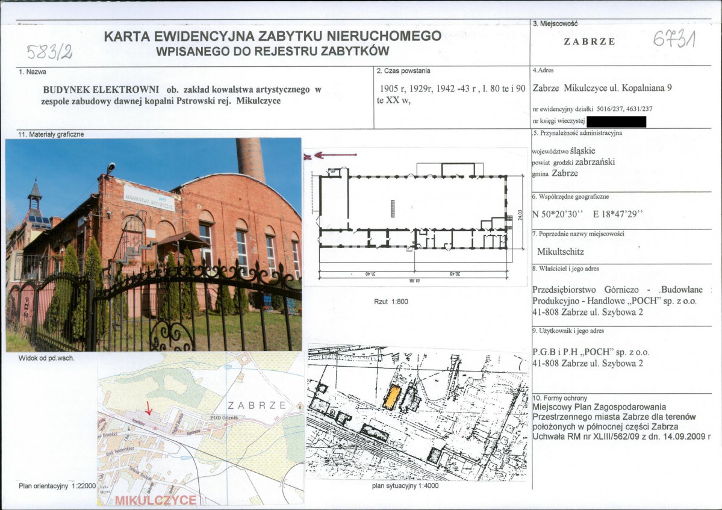Click the title 'Karta ewidencyjna zabytku nieruchomego'
Screen dimensions: 722x510
273,36
